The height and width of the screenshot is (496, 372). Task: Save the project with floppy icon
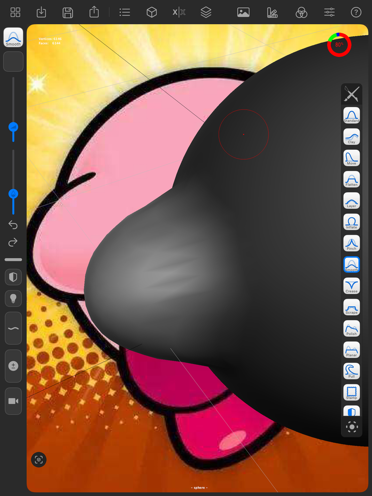coord(68,12)
